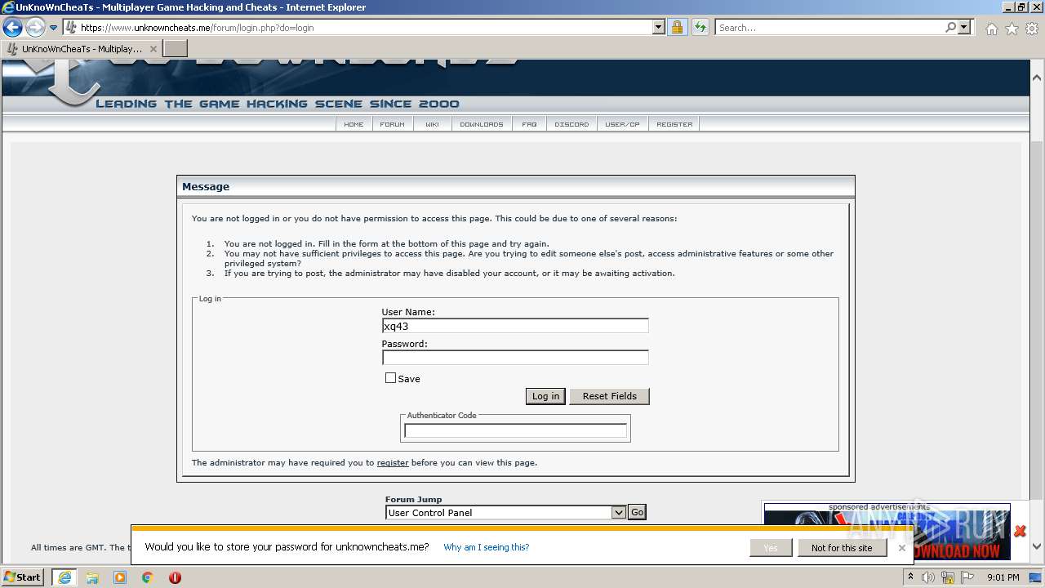
Task: Select the UnKnoWnCheaTs browser tab
Action: click(81, 49)
